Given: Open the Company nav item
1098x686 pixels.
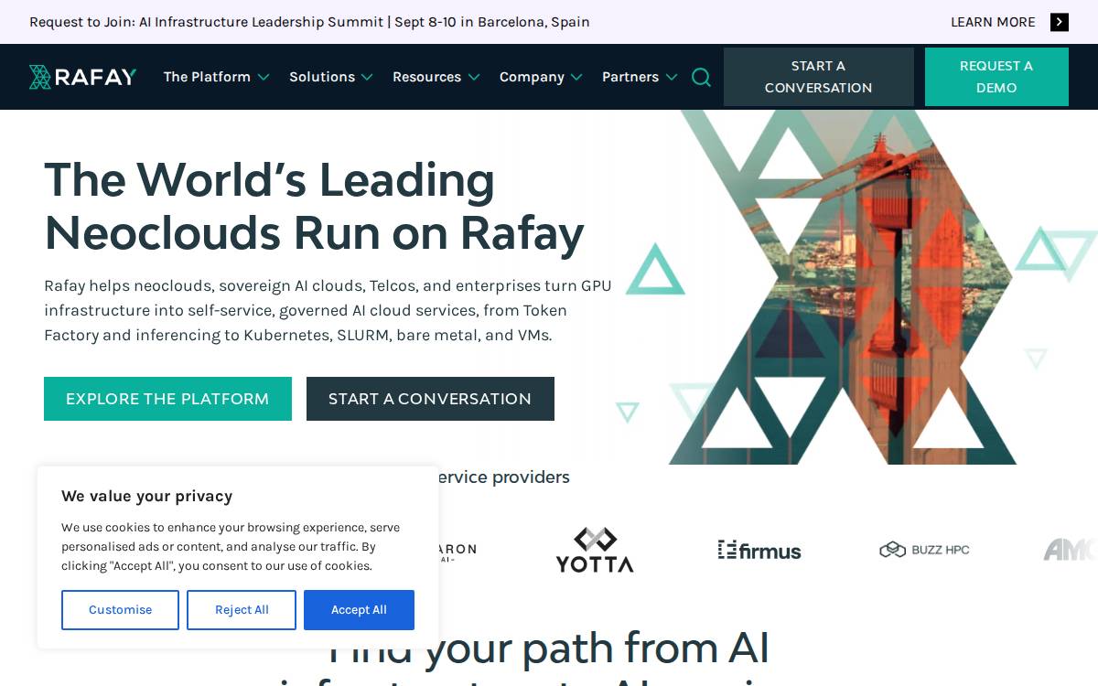Looking at the screenshot, I should click(532, 77).
